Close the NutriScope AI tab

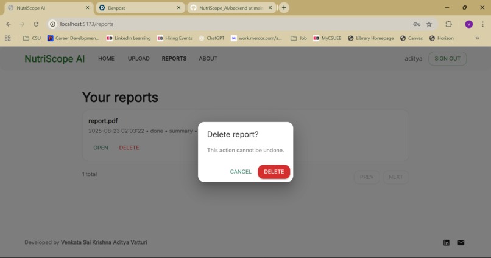[x=87, y=8]
